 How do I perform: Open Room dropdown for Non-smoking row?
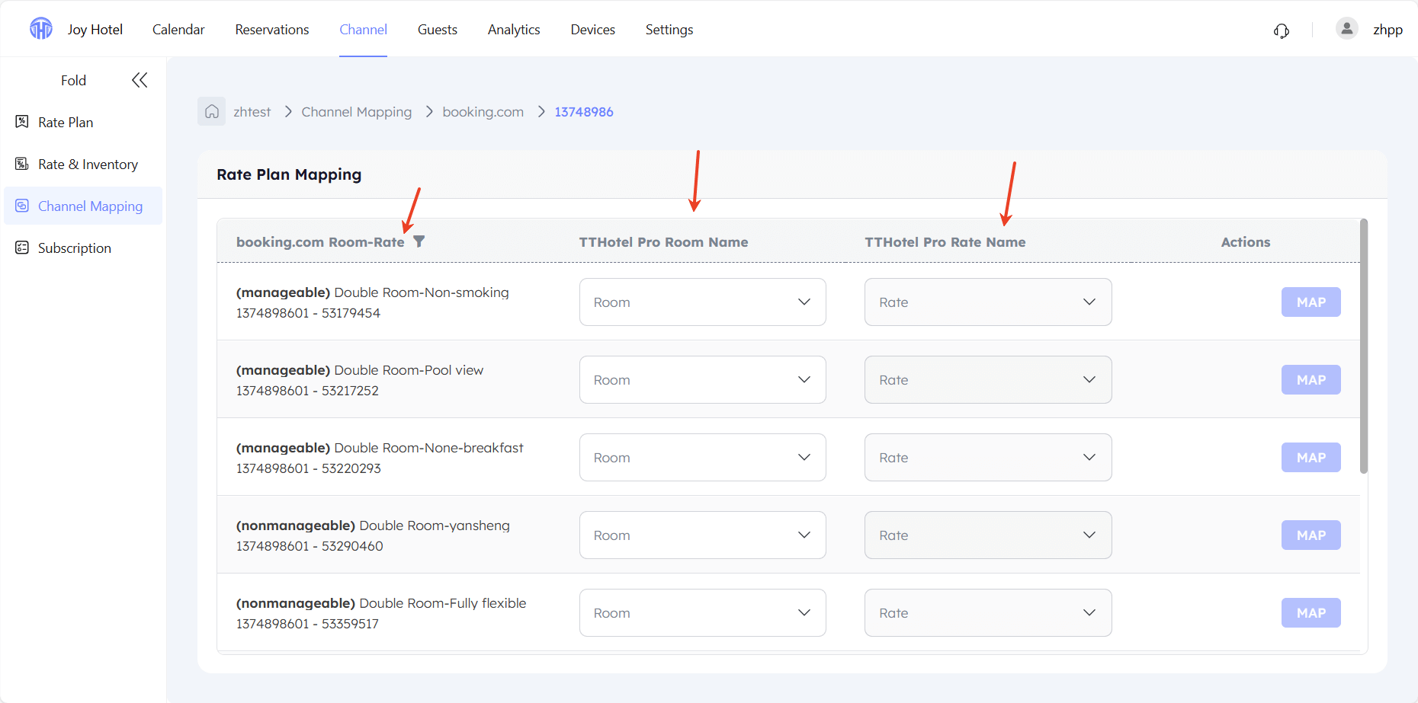(703, 302)
